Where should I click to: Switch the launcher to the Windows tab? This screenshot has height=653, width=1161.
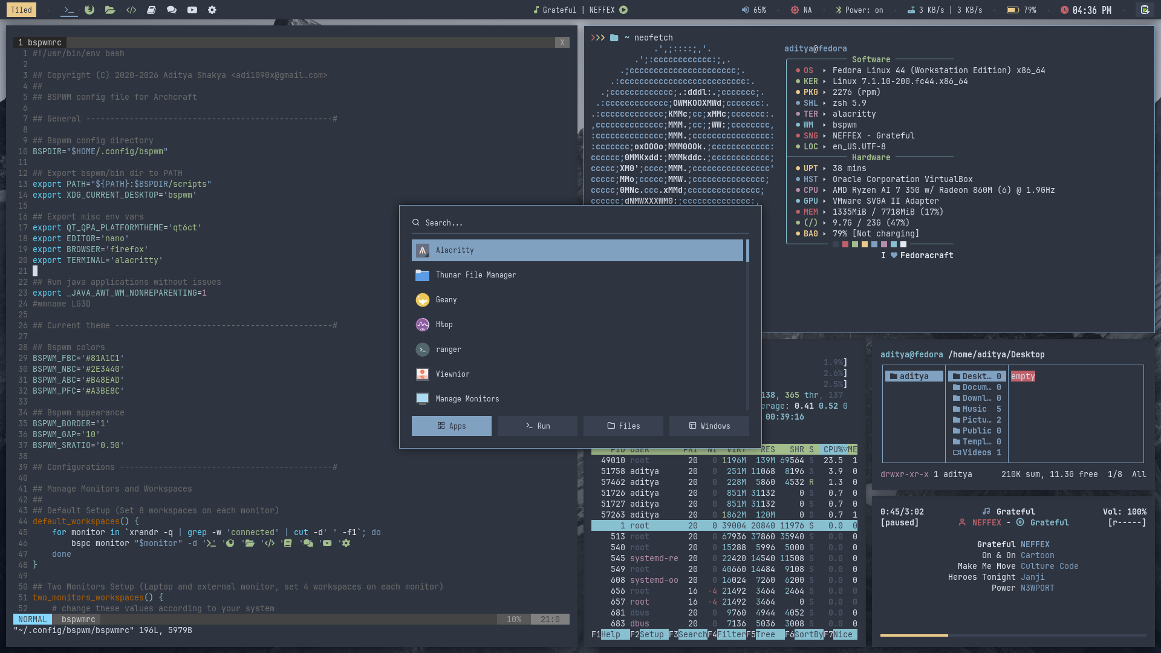[709, 426]
